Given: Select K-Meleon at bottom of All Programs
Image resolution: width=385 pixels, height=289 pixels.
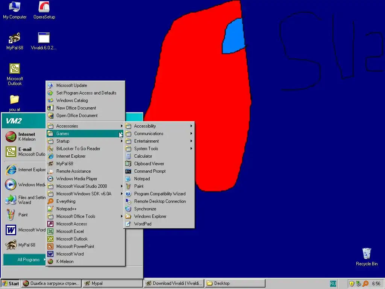Looking at the screenshot, I should click(x=86, y=262).
